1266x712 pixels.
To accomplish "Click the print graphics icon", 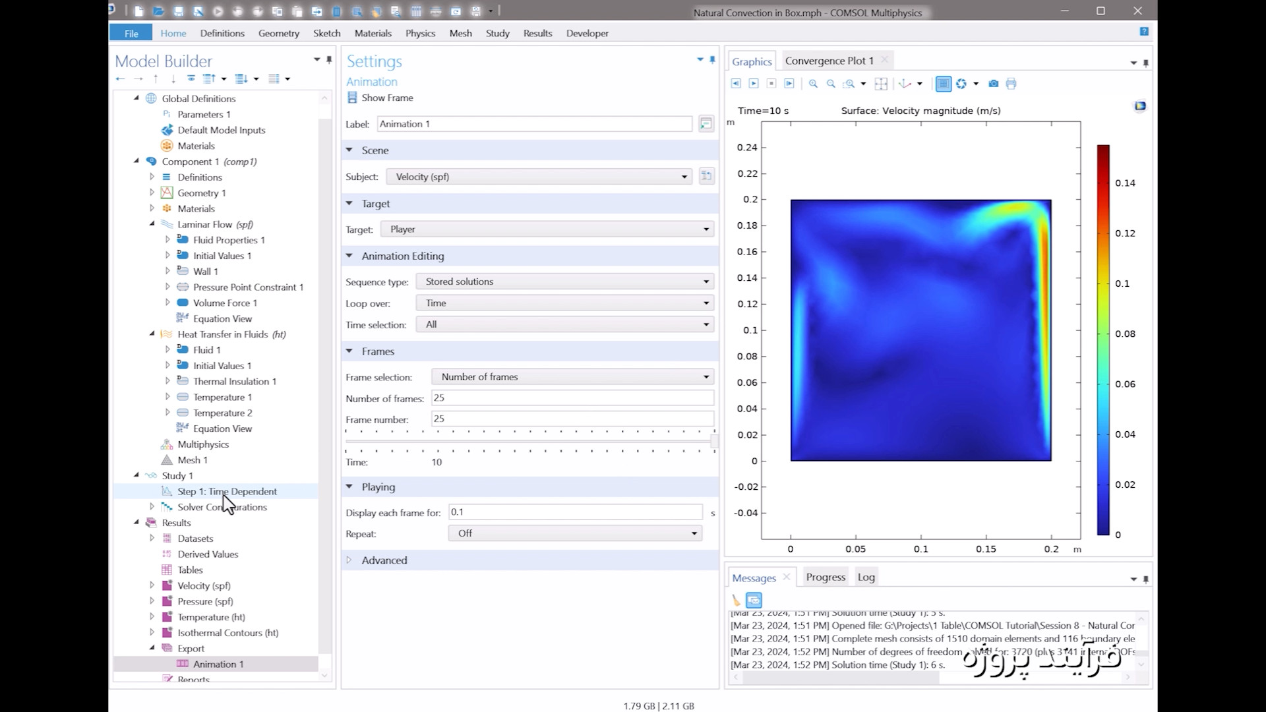I will click(x=1011, y=84).
